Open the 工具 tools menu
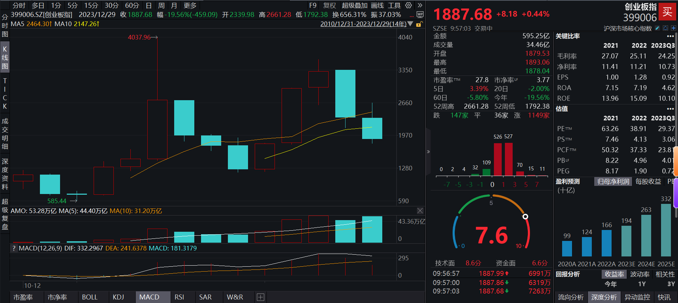The height and width of the screenshot is (303, 678). click(394, 5)
